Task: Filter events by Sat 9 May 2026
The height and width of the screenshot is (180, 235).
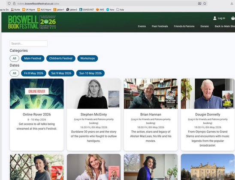Action: [61, 73]
